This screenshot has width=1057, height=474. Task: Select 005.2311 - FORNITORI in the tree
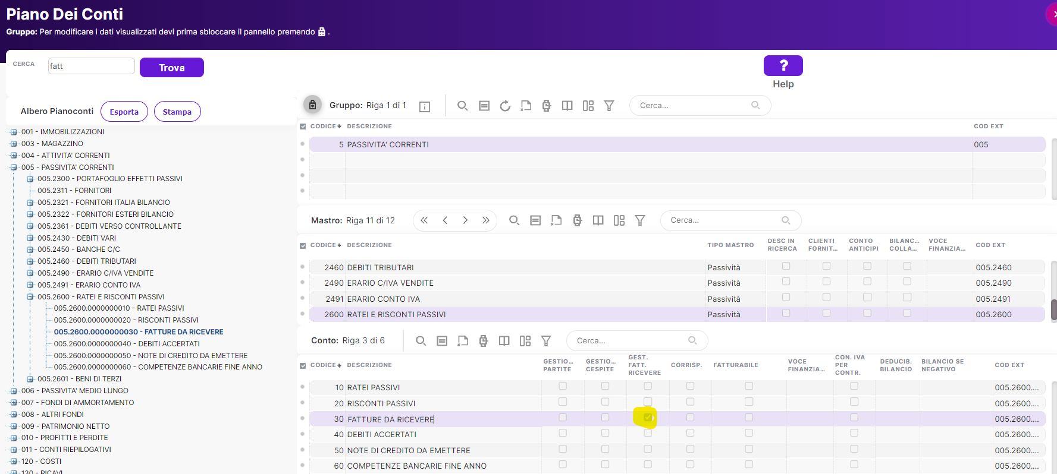coord(74,191)
